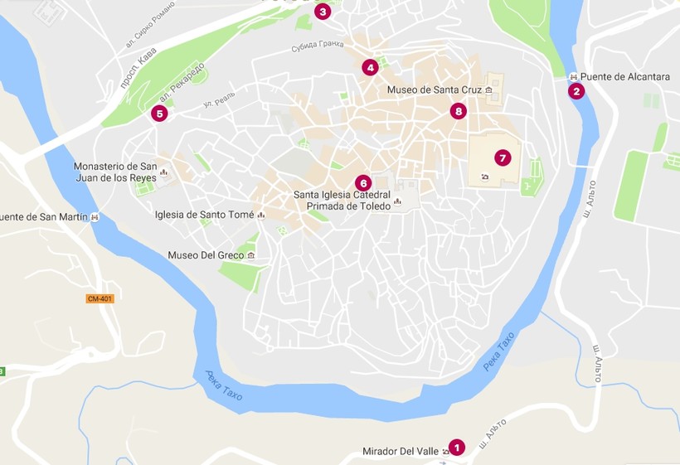The width and height of the screenshot is (680, 465).
Task: Select numbered marker 4
Action: (370, 67)
